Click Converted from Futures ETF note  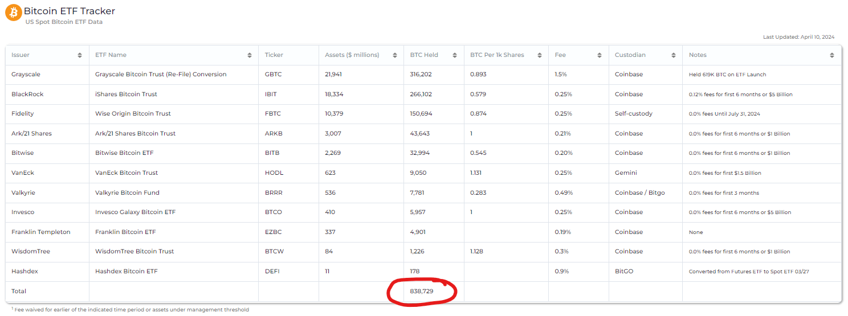pyautogui.click(x=749, y=272)
